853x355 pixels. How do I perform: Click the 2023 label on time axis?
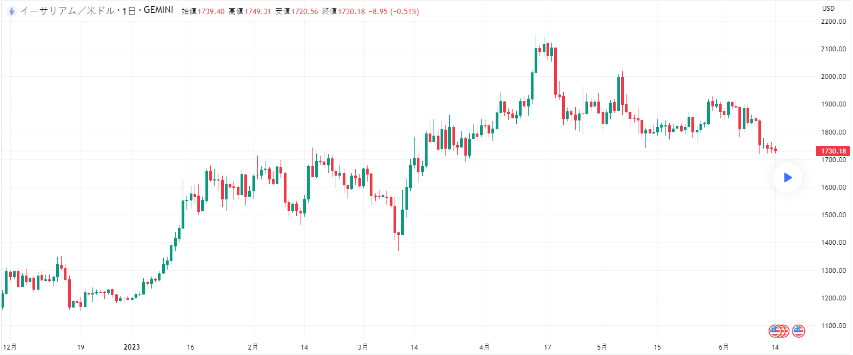tap(132, 347)
